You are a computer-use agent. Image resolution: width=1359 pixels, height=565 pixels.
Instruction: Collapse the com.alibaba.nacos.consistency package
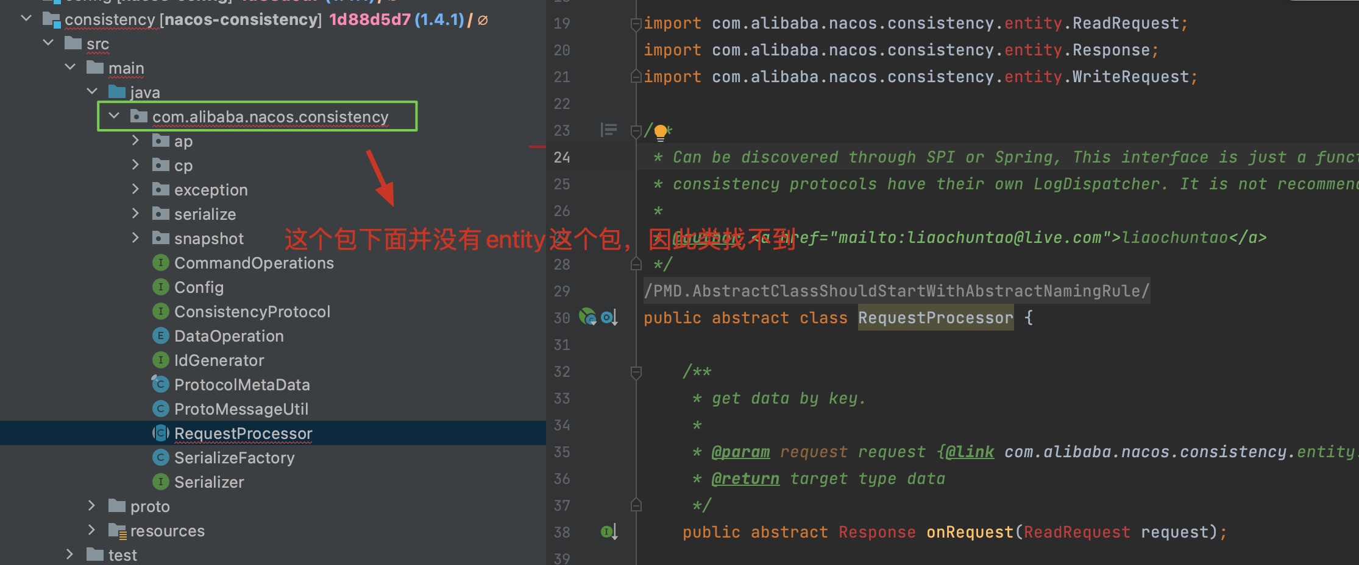point(114,116)
